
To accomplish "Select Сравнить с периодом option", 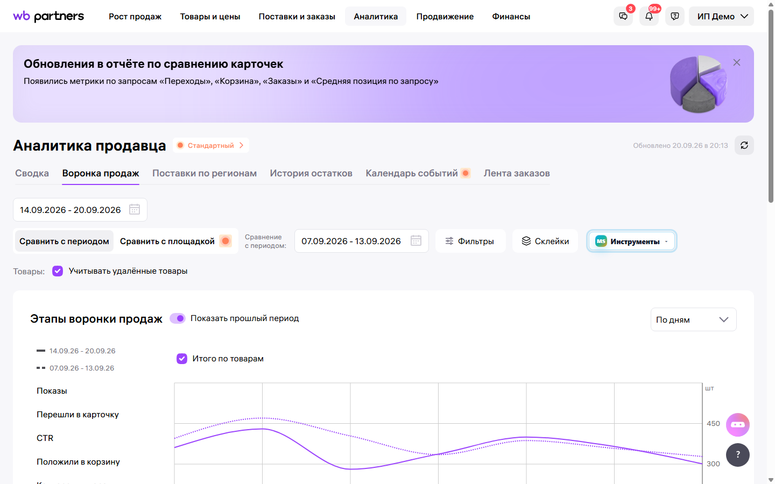I will (x=64, y=241).
